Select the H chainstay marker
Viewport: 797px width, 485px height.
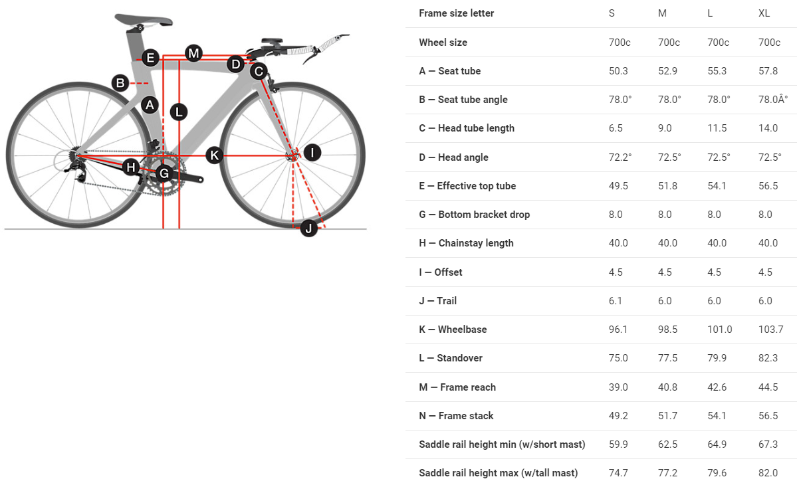click(132, 167)
